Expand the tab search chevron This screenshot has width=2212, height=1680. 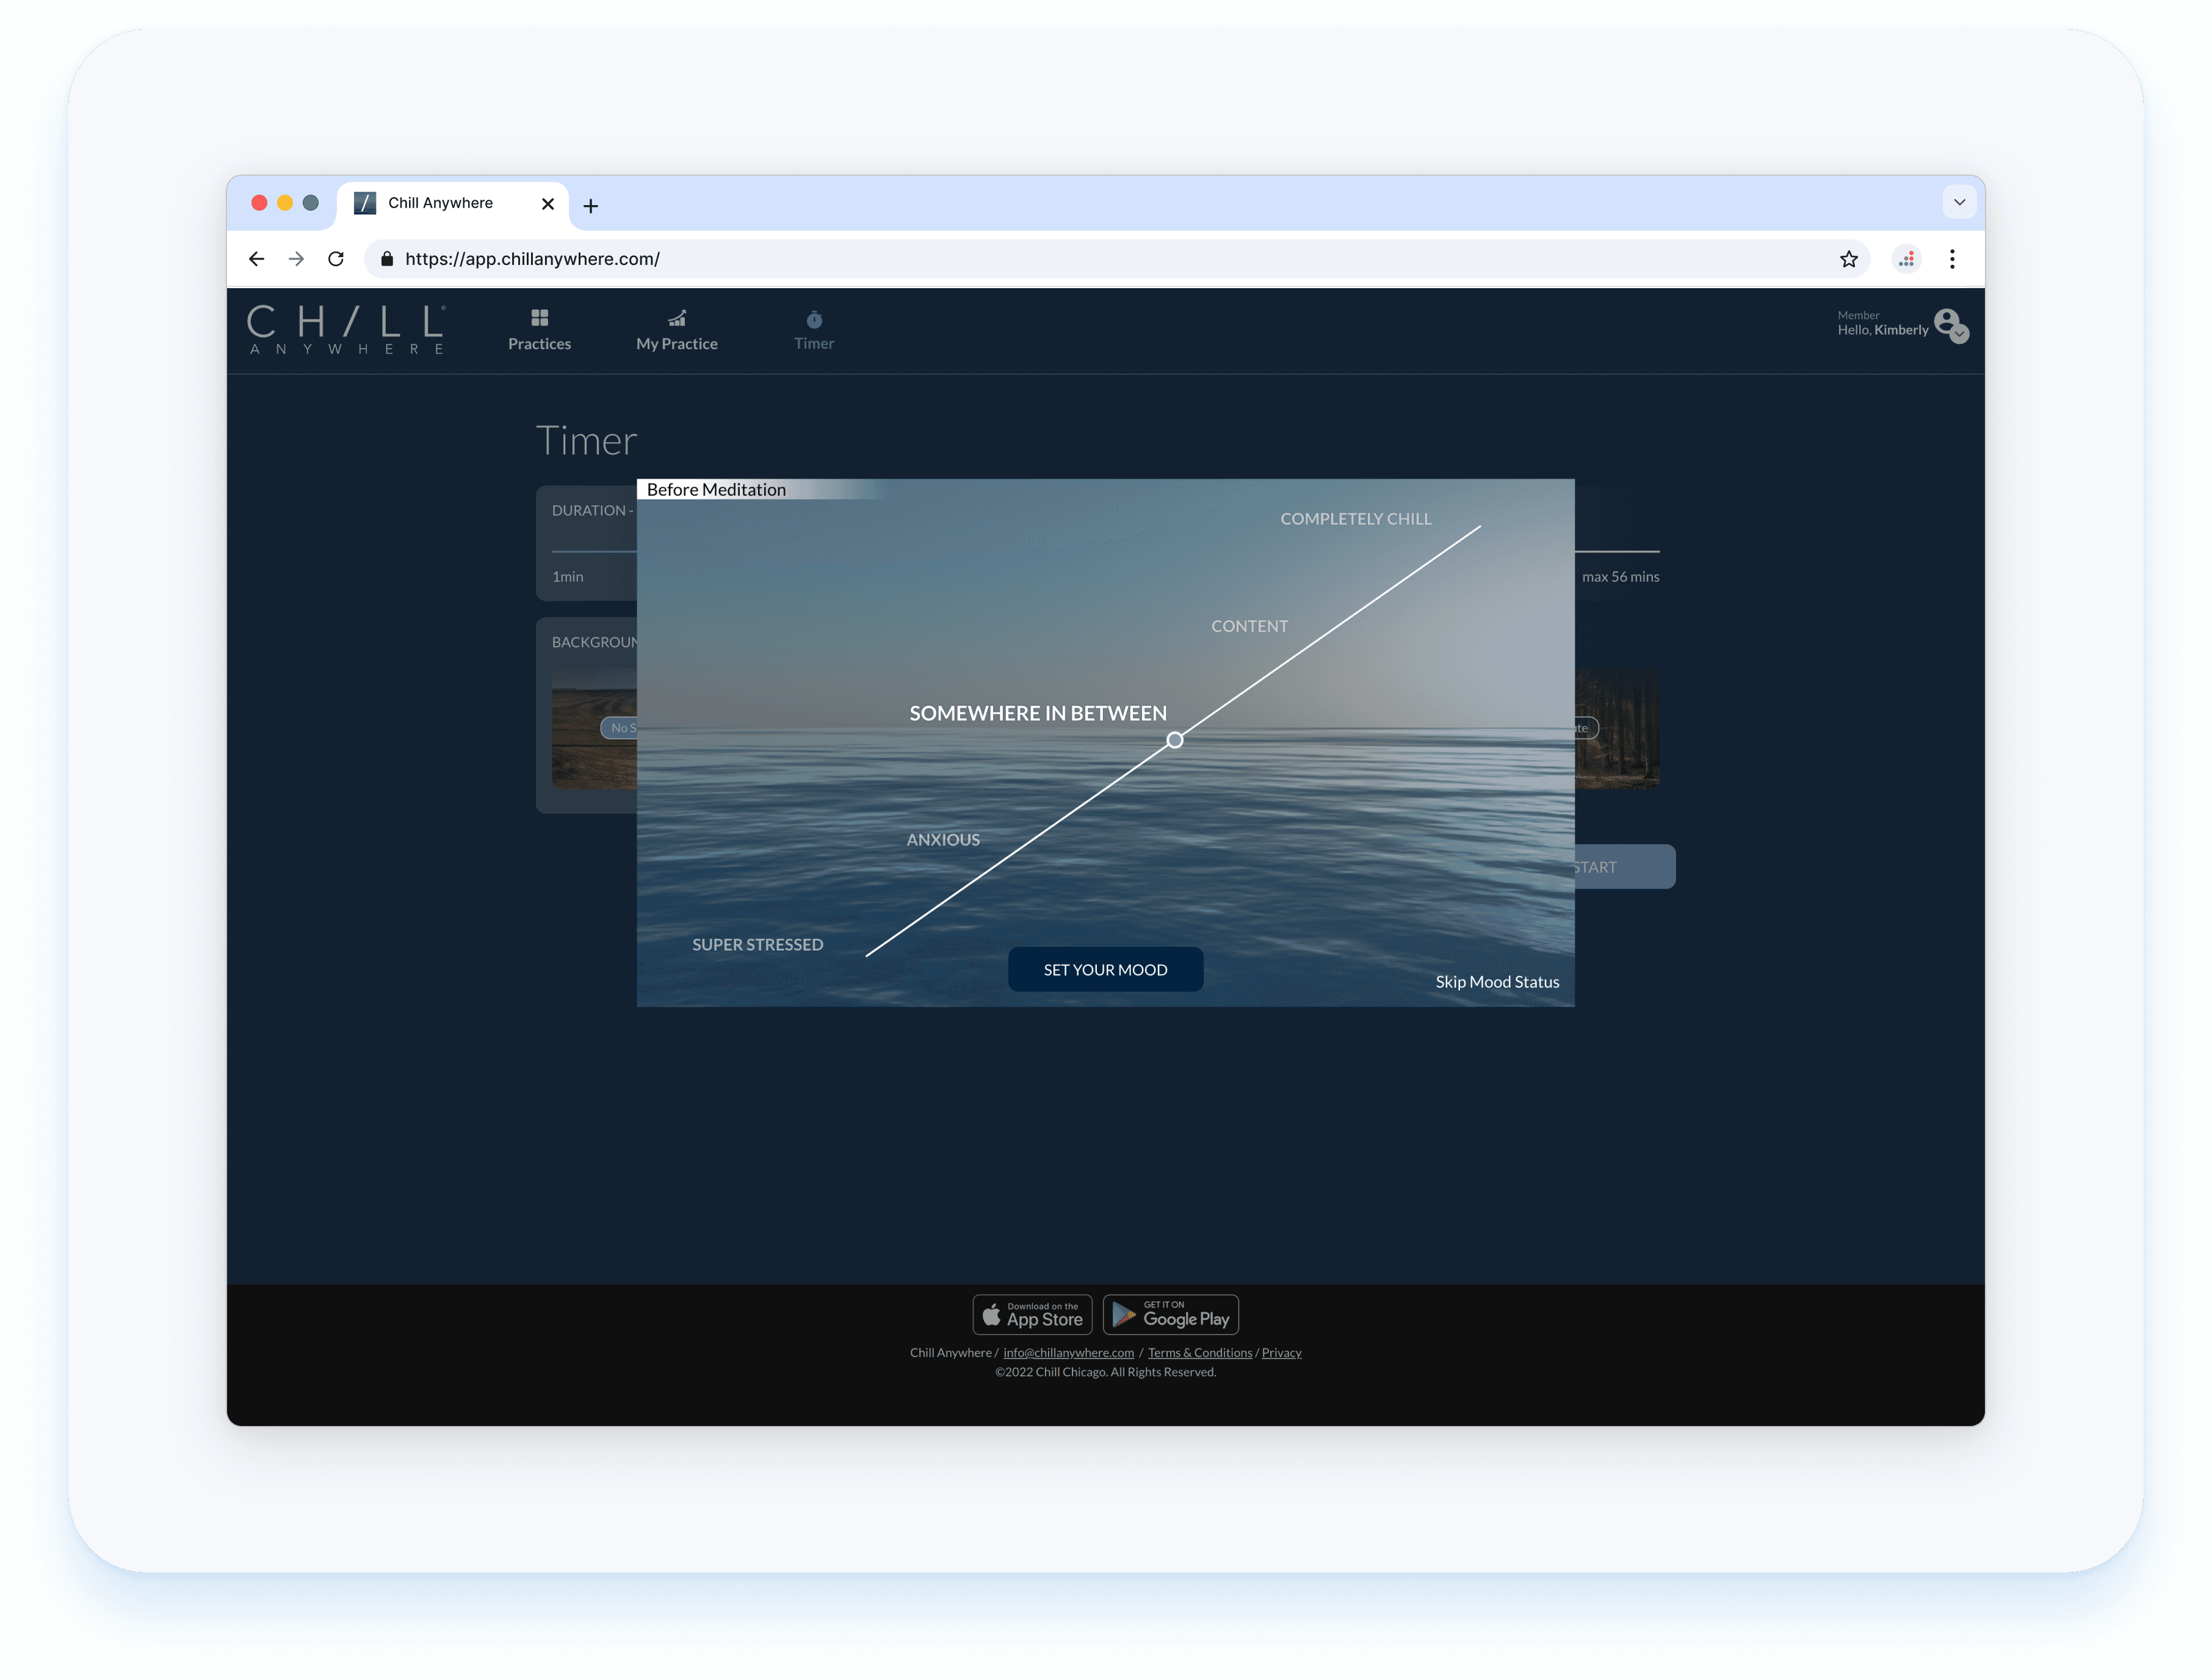1959,202
